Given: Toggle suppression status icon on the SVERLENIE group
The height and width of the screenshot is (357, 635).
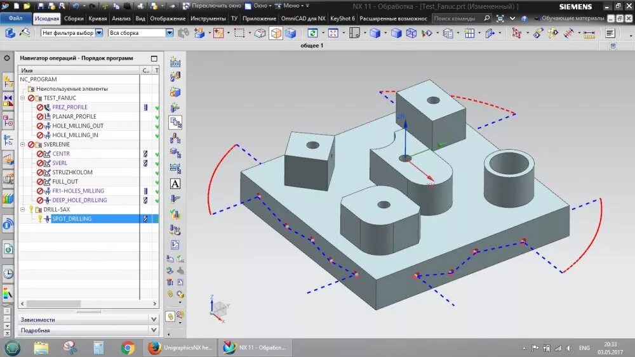Looking at the screenshot, I should 31,145.
